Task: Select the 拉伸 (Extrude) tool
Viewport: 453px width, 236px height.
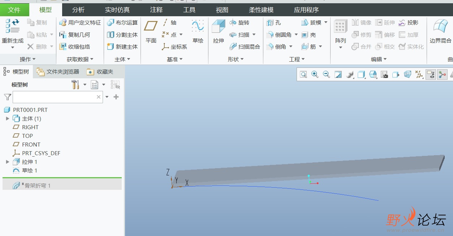Action: point(219,31)
